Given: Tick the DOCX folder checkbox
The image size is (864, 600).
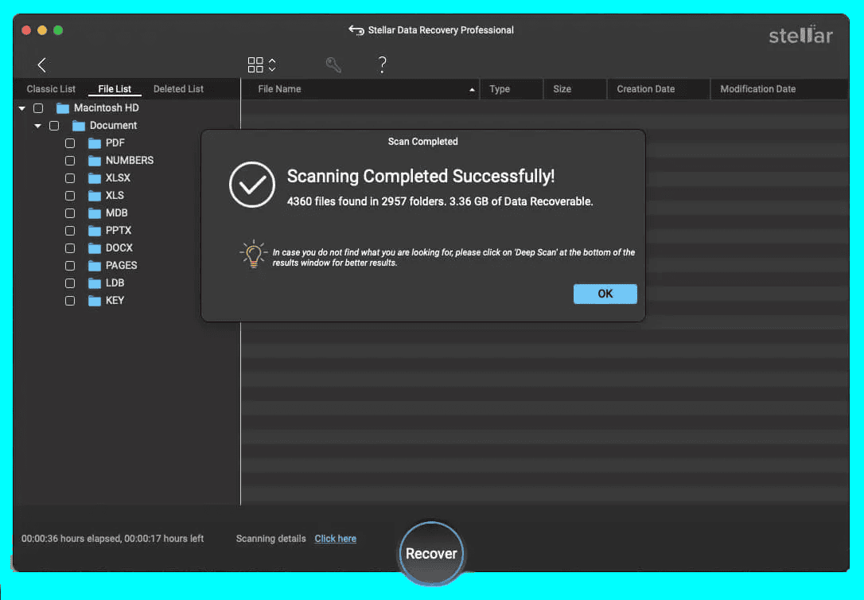Looking at the screenshot, I should click(x=70, y=248).
